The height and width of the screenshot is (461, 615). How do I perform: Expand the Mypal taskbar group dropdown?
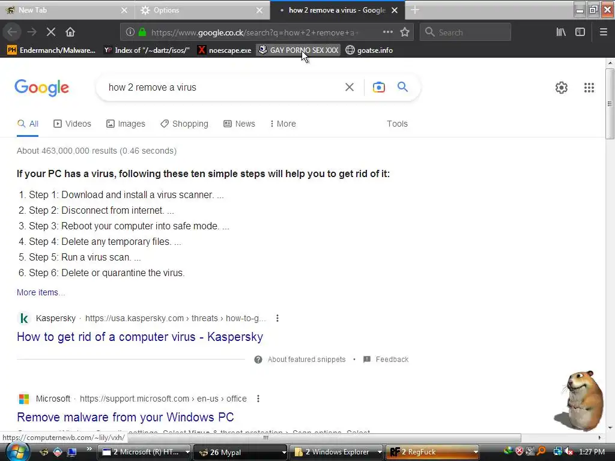(x=284, y=452)
